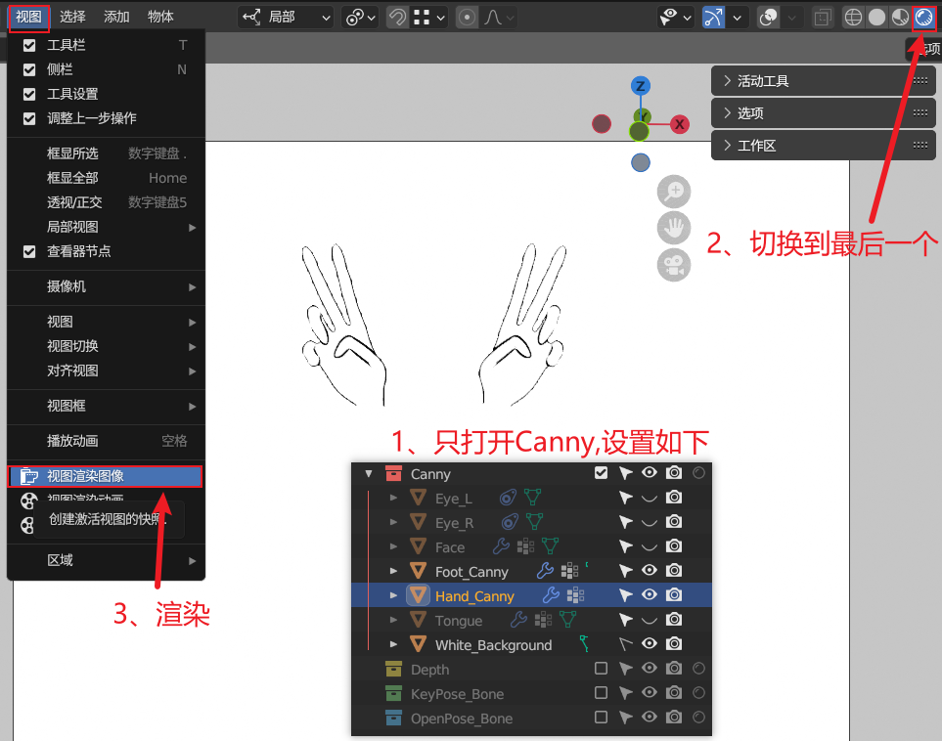This screenshot has width=942, height=741.
Task: Toggle proportional editing icon
Action: [x=467, y=18]
